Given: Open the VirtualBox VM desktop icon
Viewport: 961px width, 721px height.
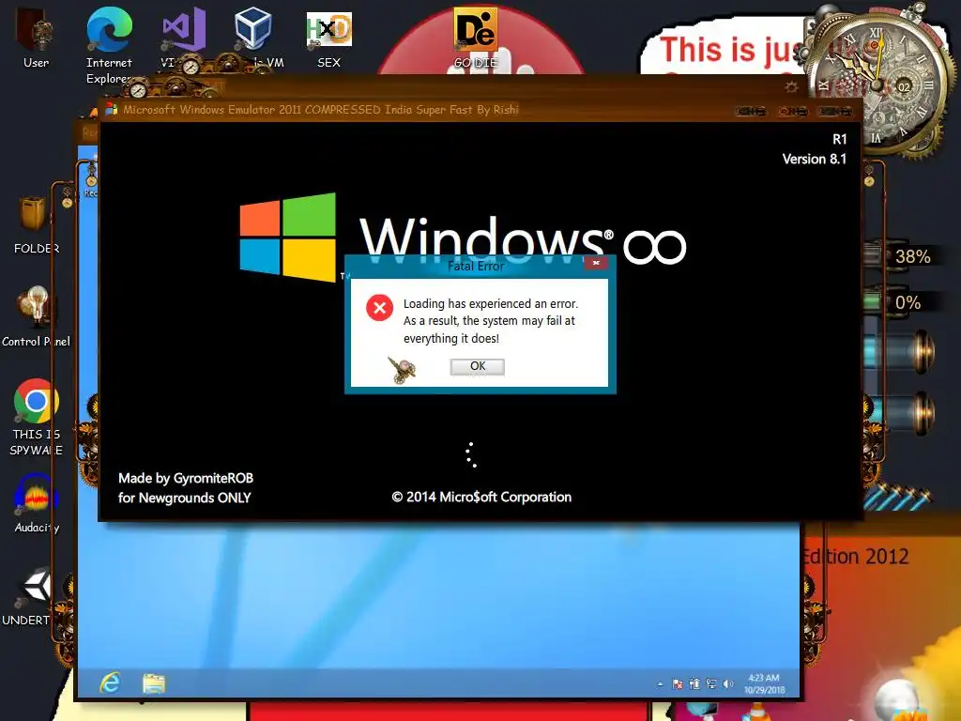Looking at the screenshot, I should click(x=254, y=37).
